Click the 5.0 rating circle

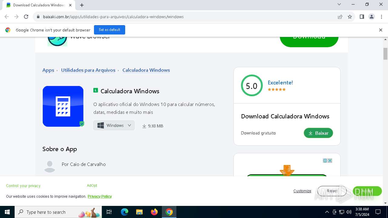coord(252,86)
